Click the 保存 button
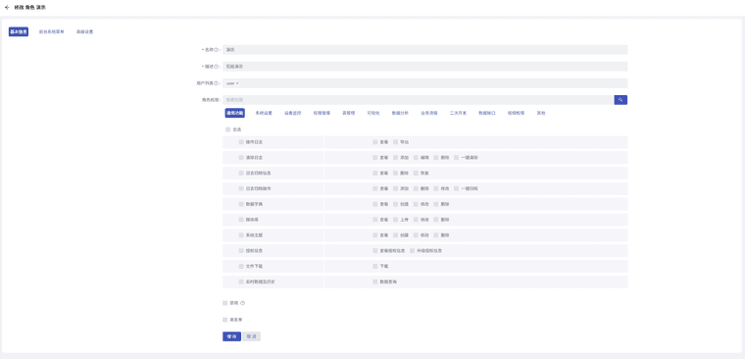Image resolution: width=745 pixels, height=359 pixels. pos(232,336)
